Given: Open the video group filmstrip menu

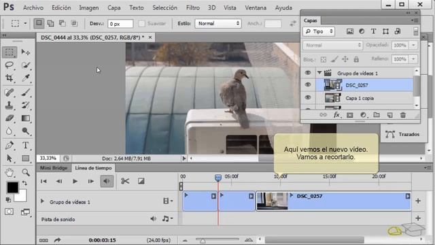Looking at the screenshot, I should coord(168,201).
